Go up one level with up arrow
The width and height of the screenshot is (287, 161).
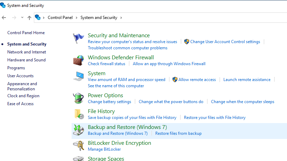pos(29,18)
